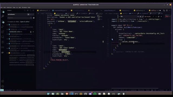
Task: Open the Extensions view in activity bar
Action: click(3, 32)
